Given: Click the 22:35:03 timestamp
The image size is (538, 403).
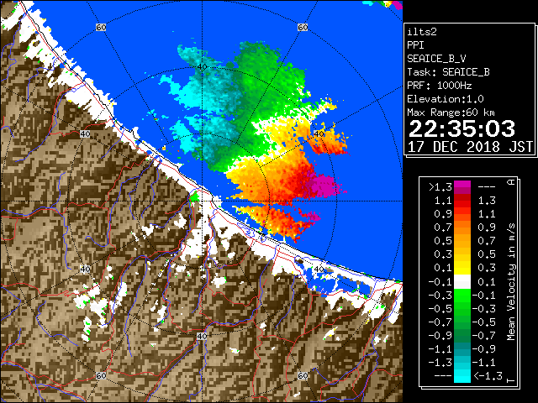Looking at the screenshot, I should 462,128.
